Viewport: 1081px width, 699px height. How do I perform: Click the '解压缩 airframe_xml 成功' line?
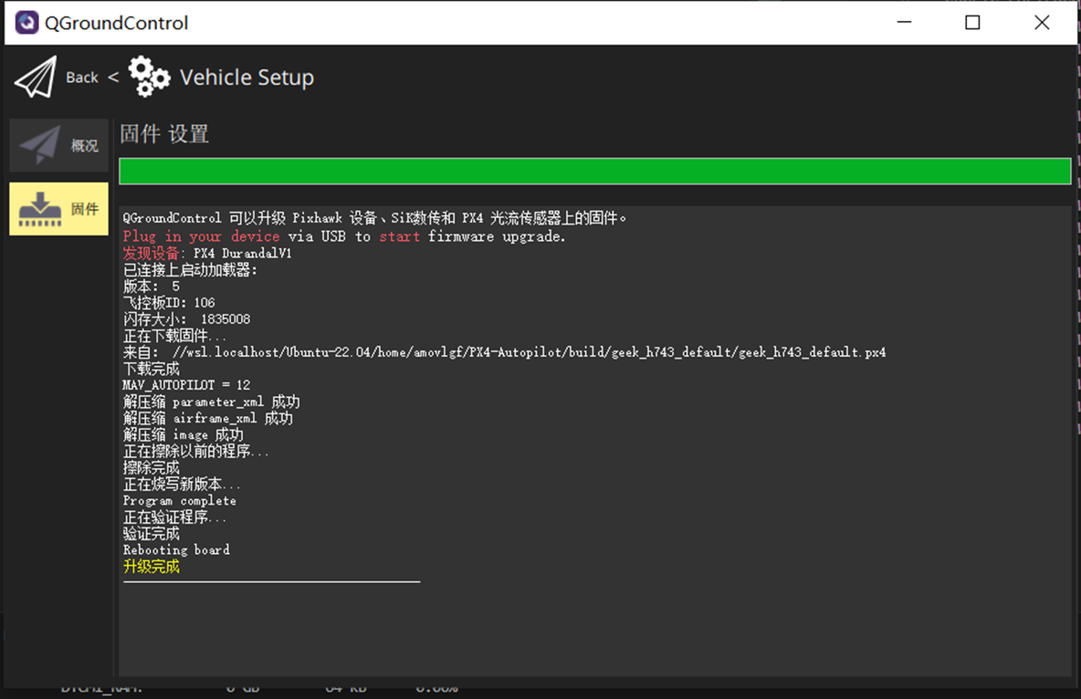click(x=208, y=419)
